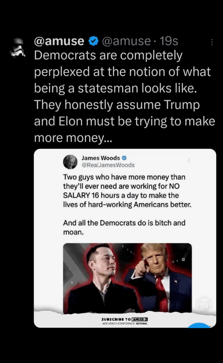
Task: Click the gray @amuse handle
Action: click(126, 41)
